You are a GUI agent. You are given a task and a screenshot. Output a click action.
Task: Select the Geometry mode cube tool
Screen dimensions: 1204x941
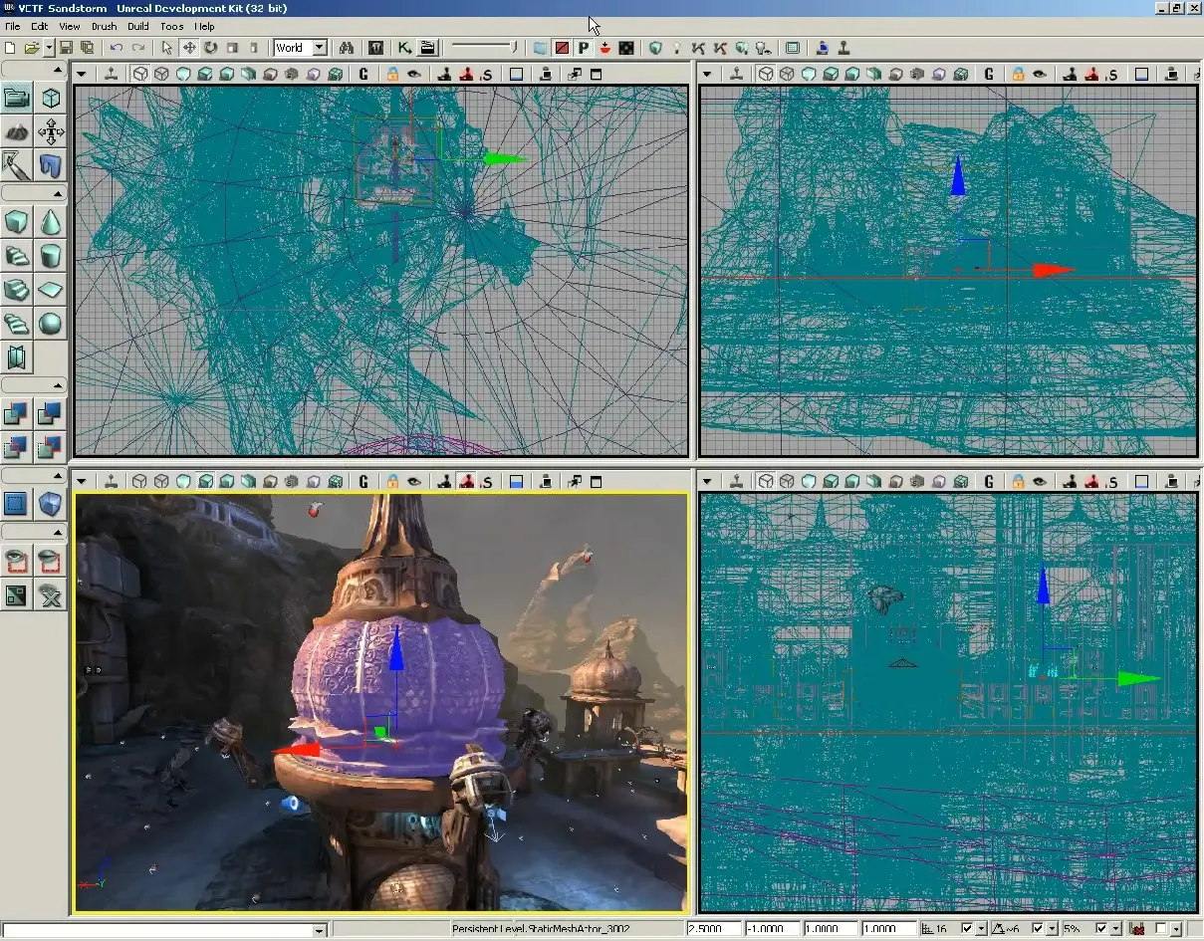(x=50, y=97)
